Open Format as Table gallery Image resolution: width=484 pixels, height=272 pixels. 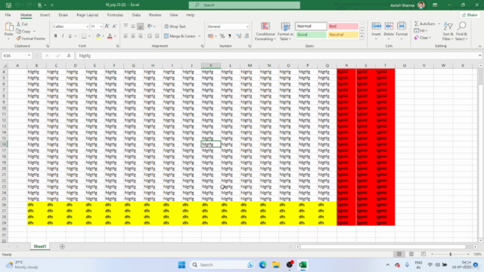pos(285,31)
